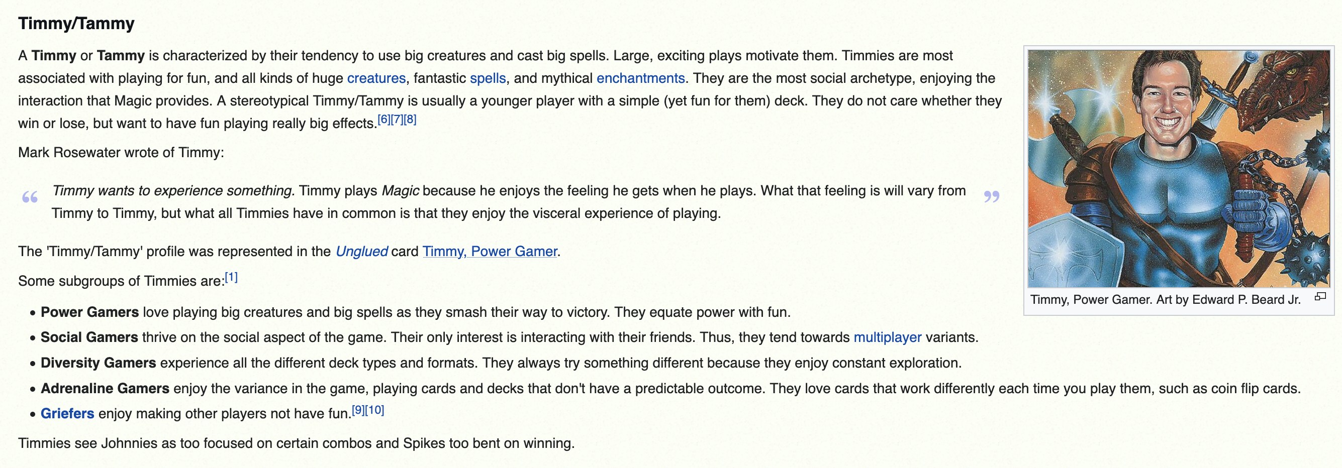Viewport: 1342px width, 468px height.
Task: Click the closing quotation mark icon
Action: coord(991,197)
